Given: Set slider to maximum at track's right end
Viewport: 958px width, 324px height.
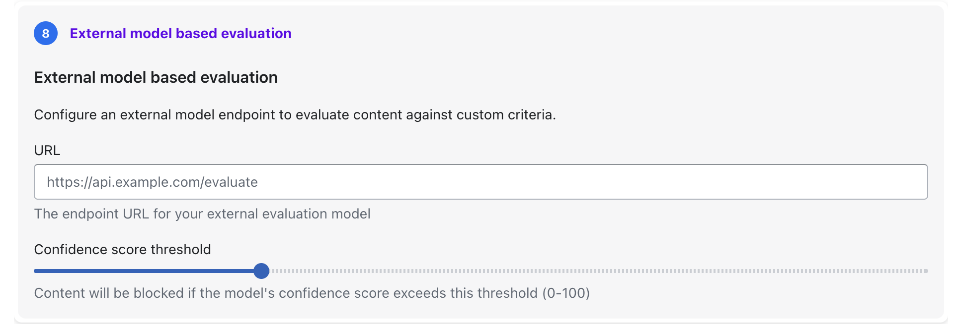Looking at the screenshot, I should click(x=926, y=271).
